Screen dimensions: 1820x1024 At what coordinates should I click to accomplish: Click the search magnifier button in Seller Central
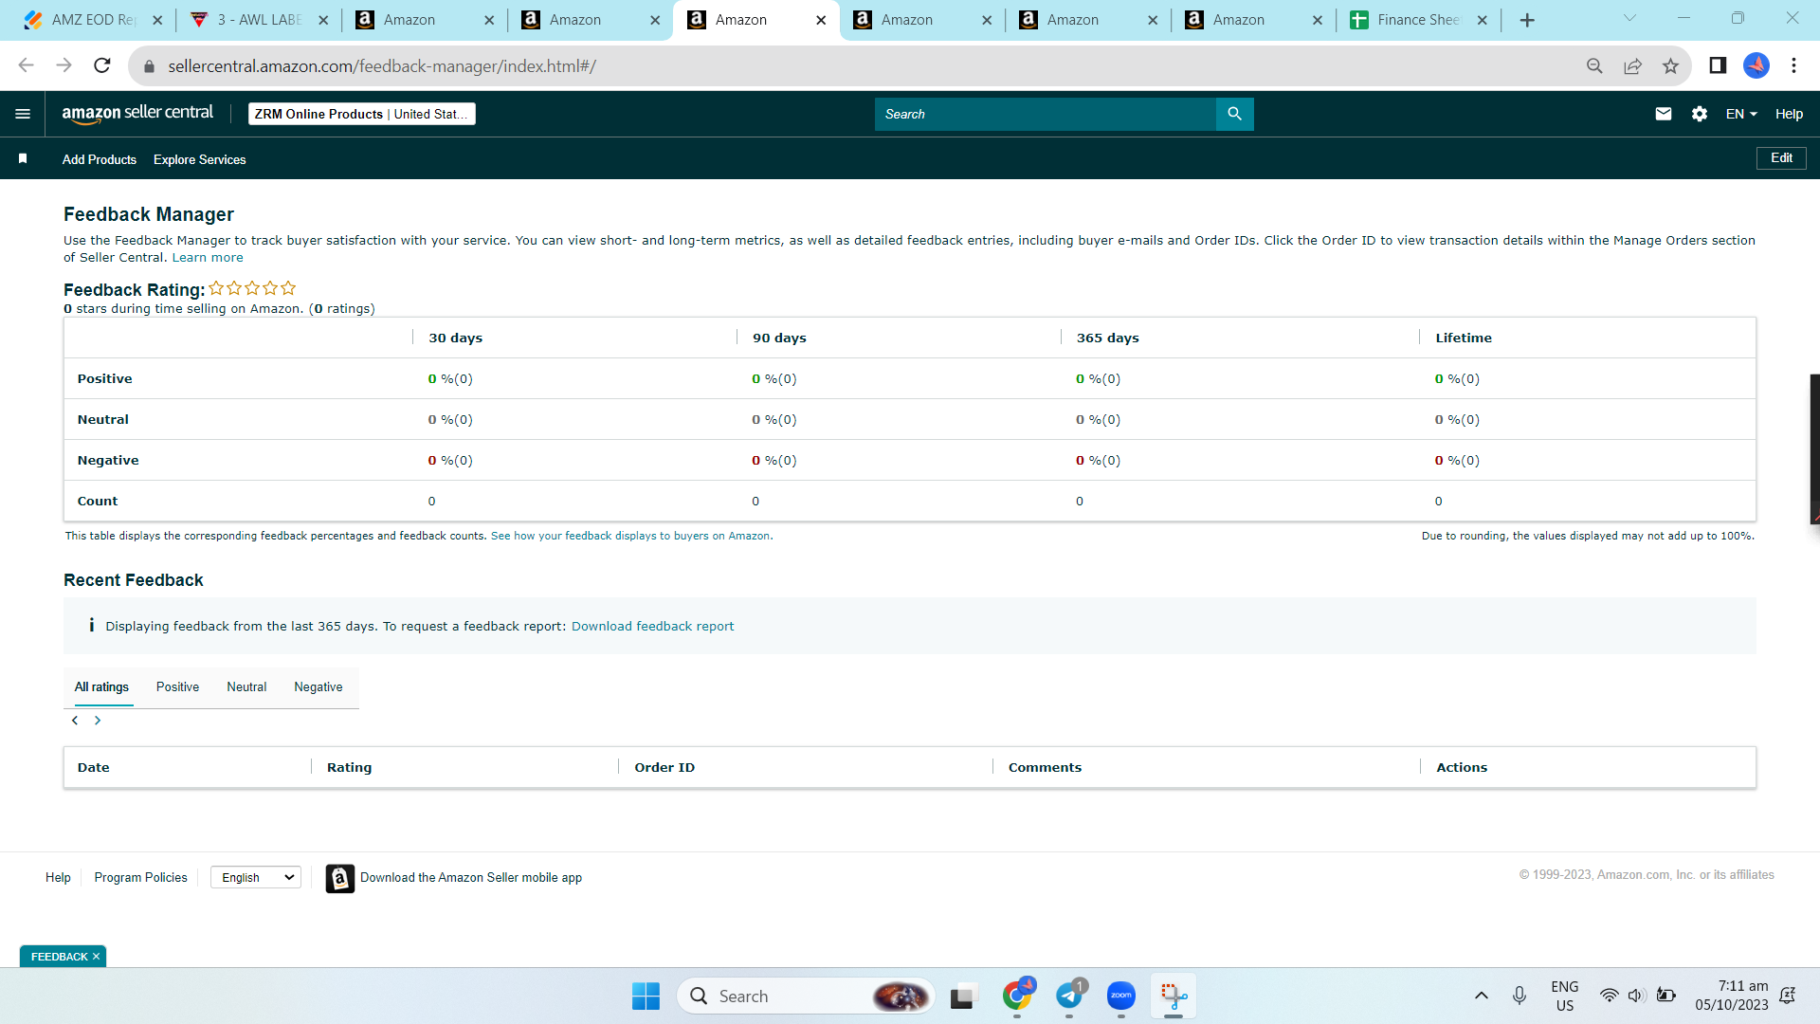point(1234,114)
